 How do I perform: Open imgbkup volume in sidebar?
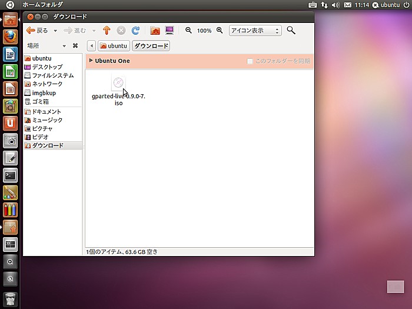pyautogui.click(x=53, y=93)
